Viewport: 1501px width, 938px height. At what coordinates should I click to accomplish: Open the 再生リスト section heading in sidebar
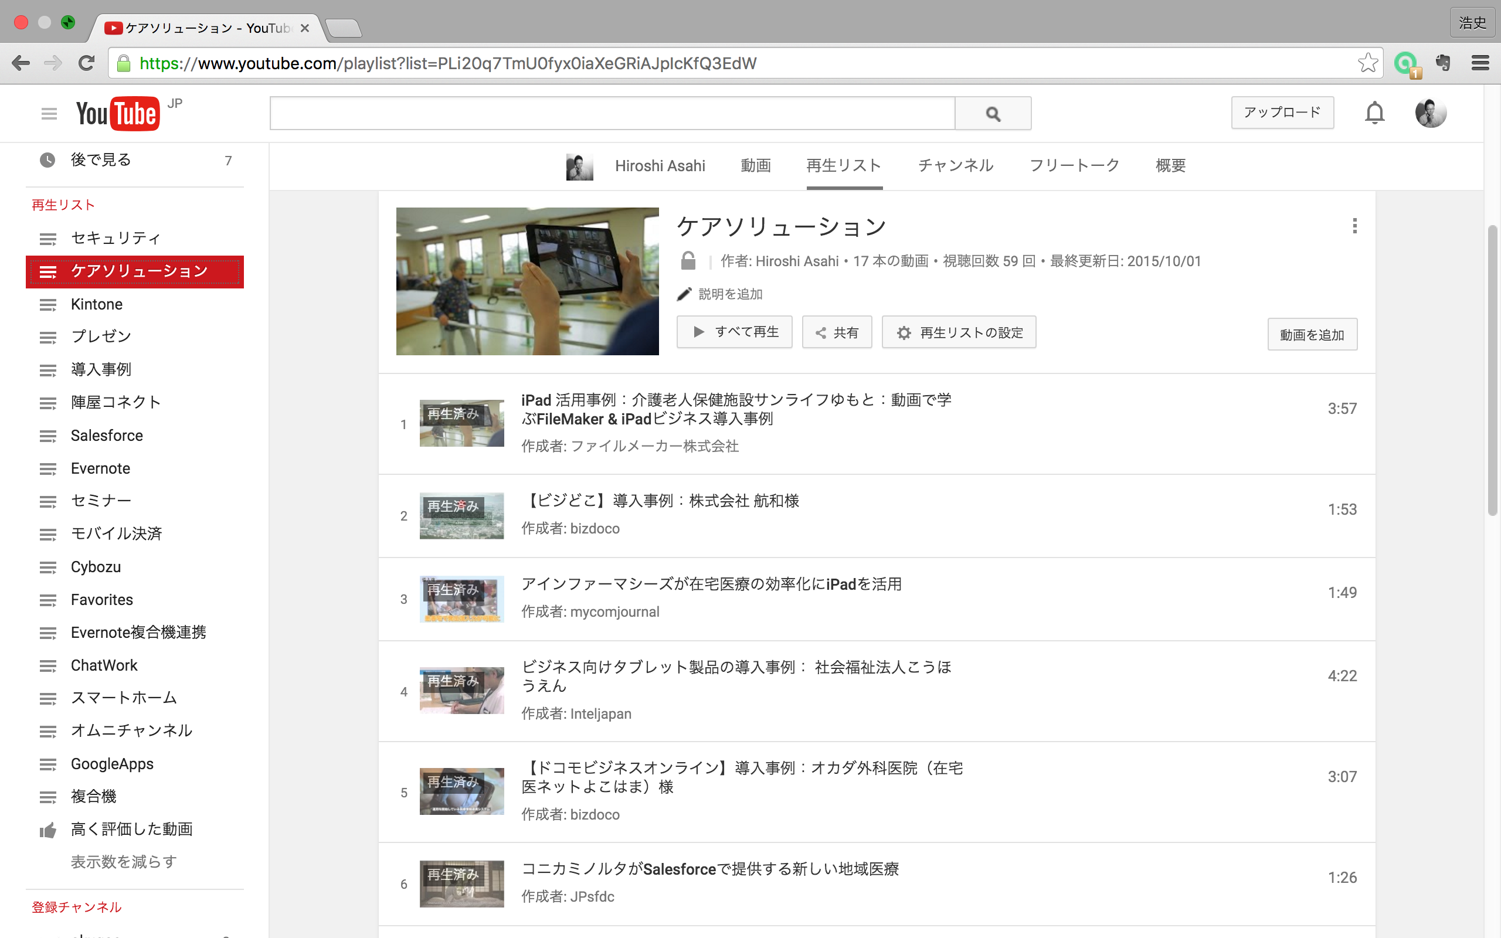tap(63, 205)
